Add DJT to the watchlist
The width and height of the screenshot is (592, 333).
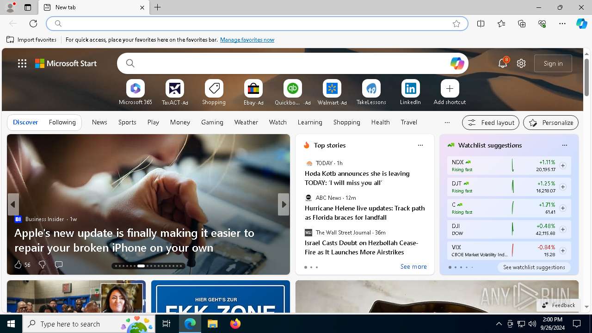(563, 187)
